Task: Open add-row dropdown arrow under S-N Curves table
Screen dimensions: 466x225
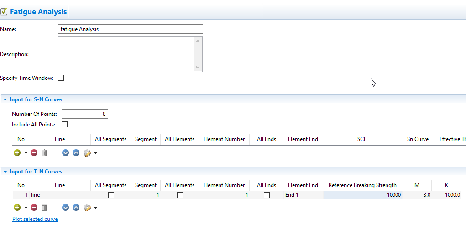Action: (x=26, y=153)
